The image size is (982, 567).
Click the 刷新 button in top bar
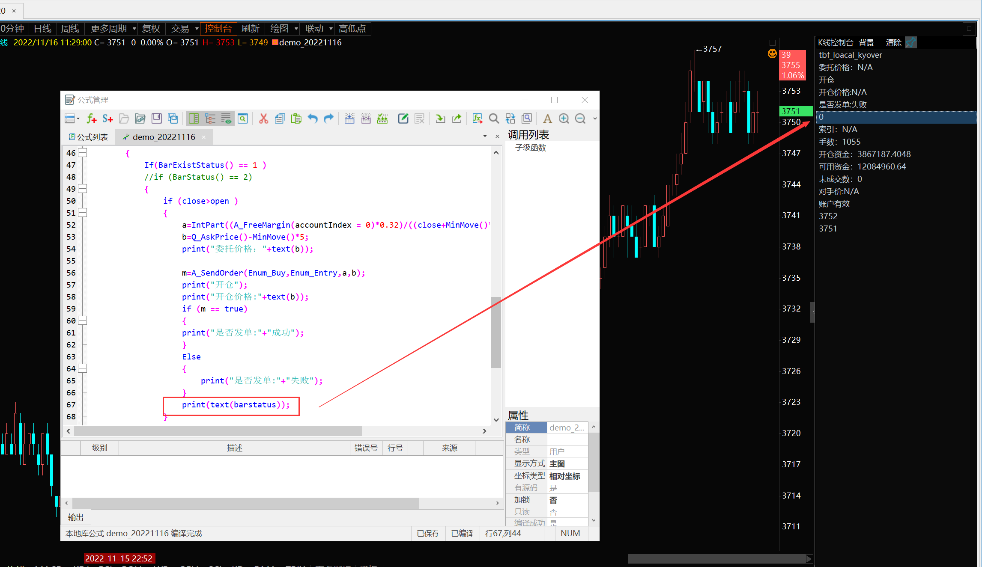point(250,29)
